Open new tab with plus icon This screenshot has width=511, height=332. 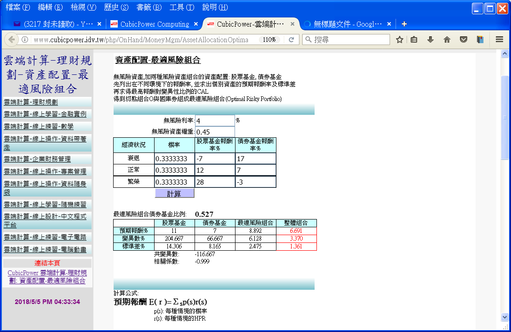(404, 24)
